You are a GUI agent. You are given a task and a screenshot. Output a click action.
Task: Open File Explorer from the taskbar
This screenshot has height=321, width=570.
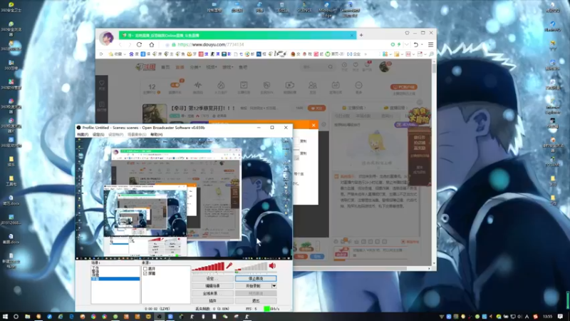(x=27, y=317)
